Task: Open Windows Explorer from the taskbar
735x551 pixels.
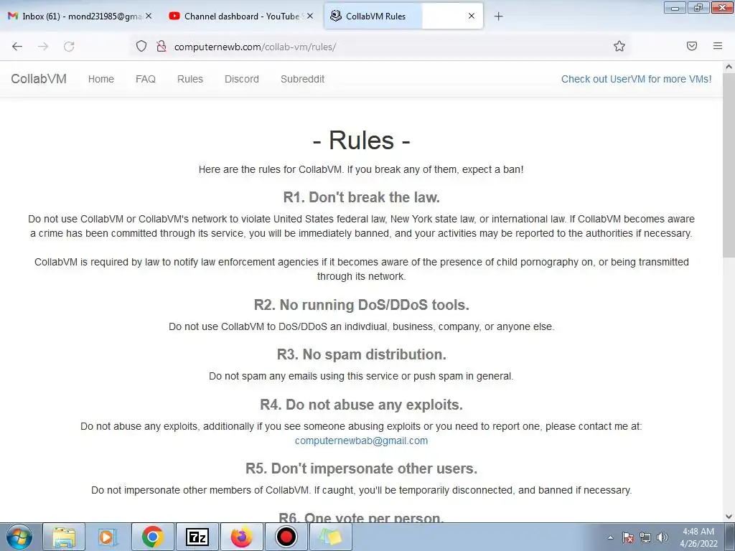Action: coord(64,537)
